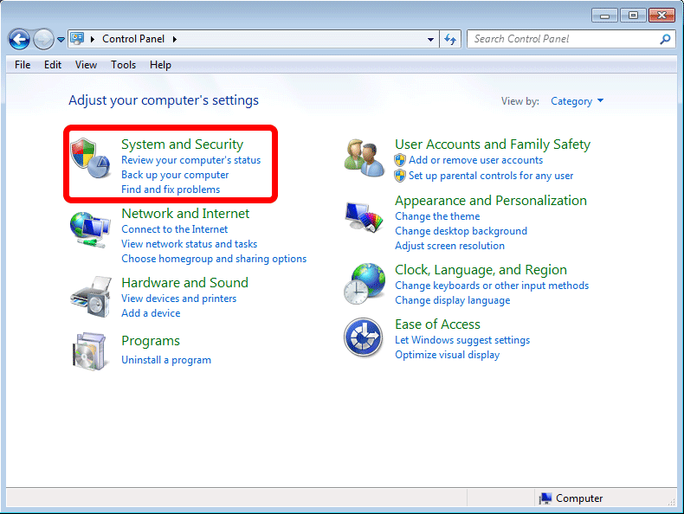The image size is (684, 514).
Task: Open Ease of Access category
Action: pyautogui.click(x=437, y=324)
